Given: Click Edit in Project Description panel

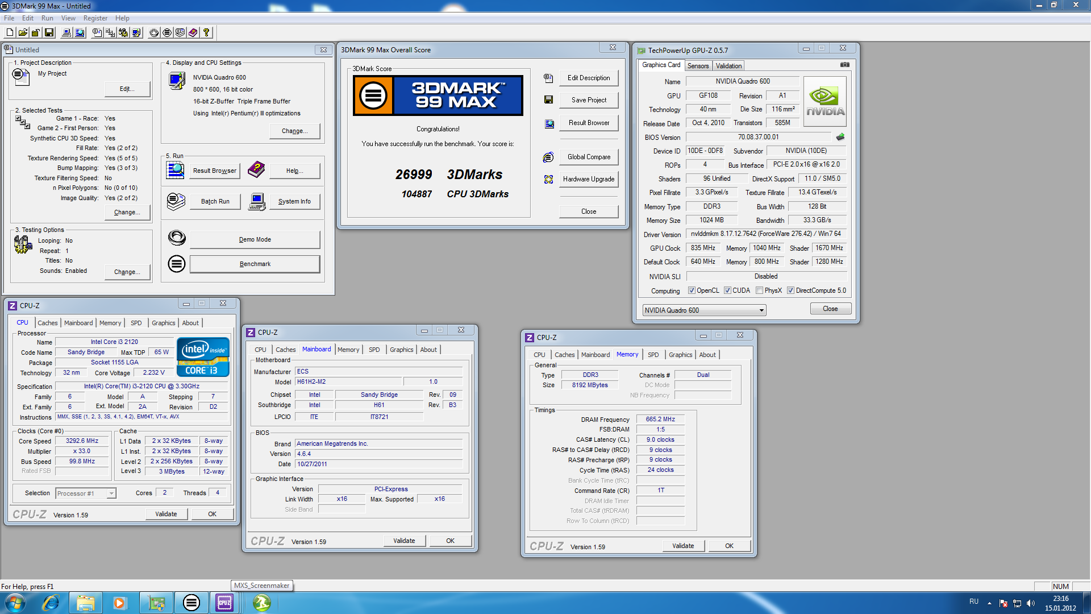Looking at the screenshot, I should [x=127, y=89].
